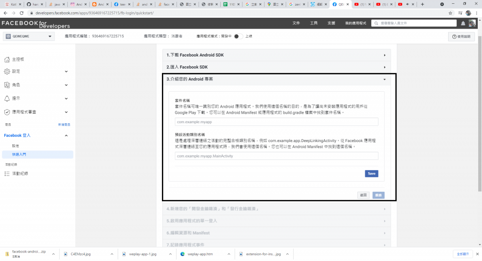Open facebook-android zip download options arrow
482x261 pixels.
pyautogui.click(x=53, y=254)
